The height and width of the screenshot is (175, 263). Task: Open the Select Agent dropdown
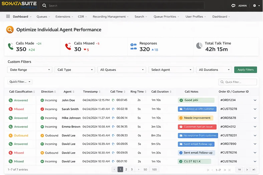click(x=171, y=70)
